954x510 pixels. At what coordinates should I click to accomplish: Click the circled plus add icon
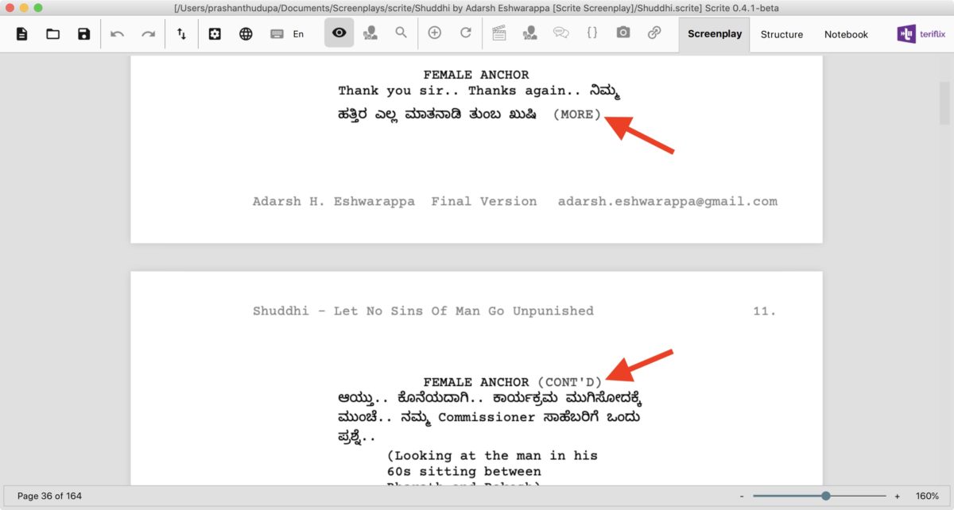435,33
